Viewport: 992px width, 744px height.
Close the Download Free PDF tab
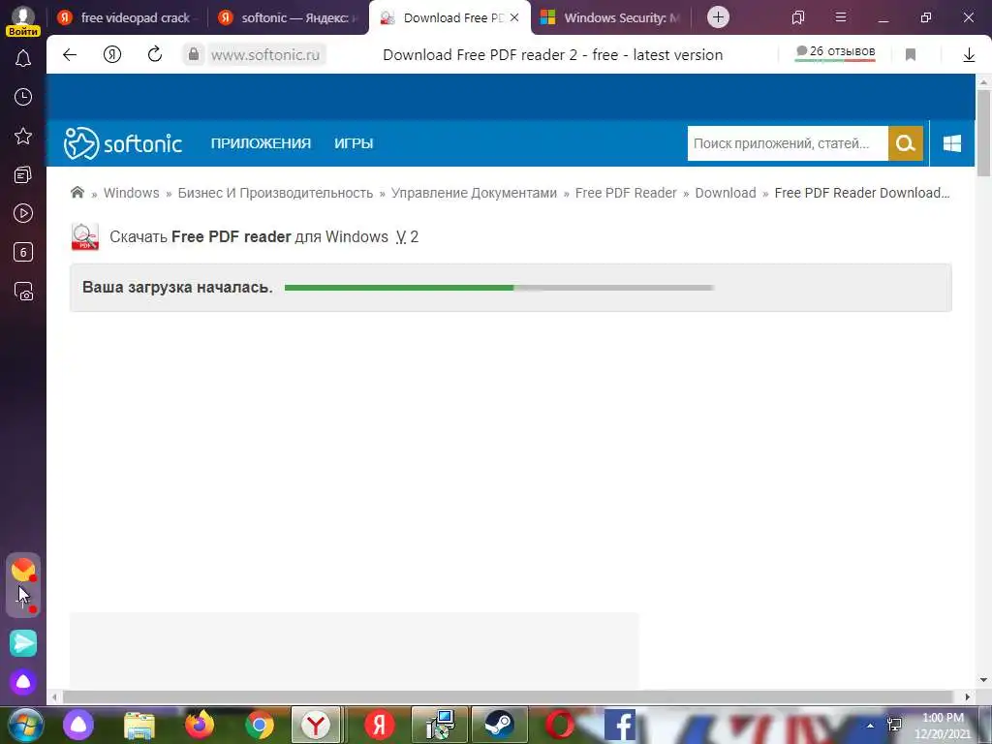[514, 17]
